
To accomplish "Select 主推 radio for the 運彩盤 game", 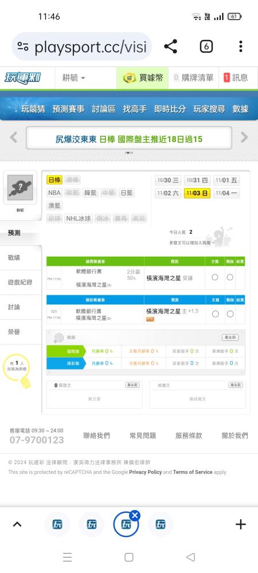I will click(215, 314).
